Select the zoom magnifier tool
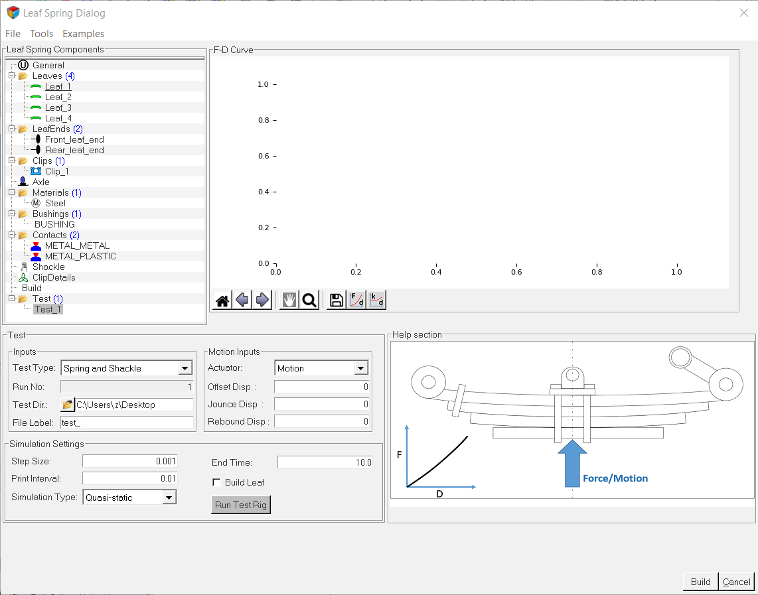Screen dimensions: 758x595 click(x=309, y=300)
